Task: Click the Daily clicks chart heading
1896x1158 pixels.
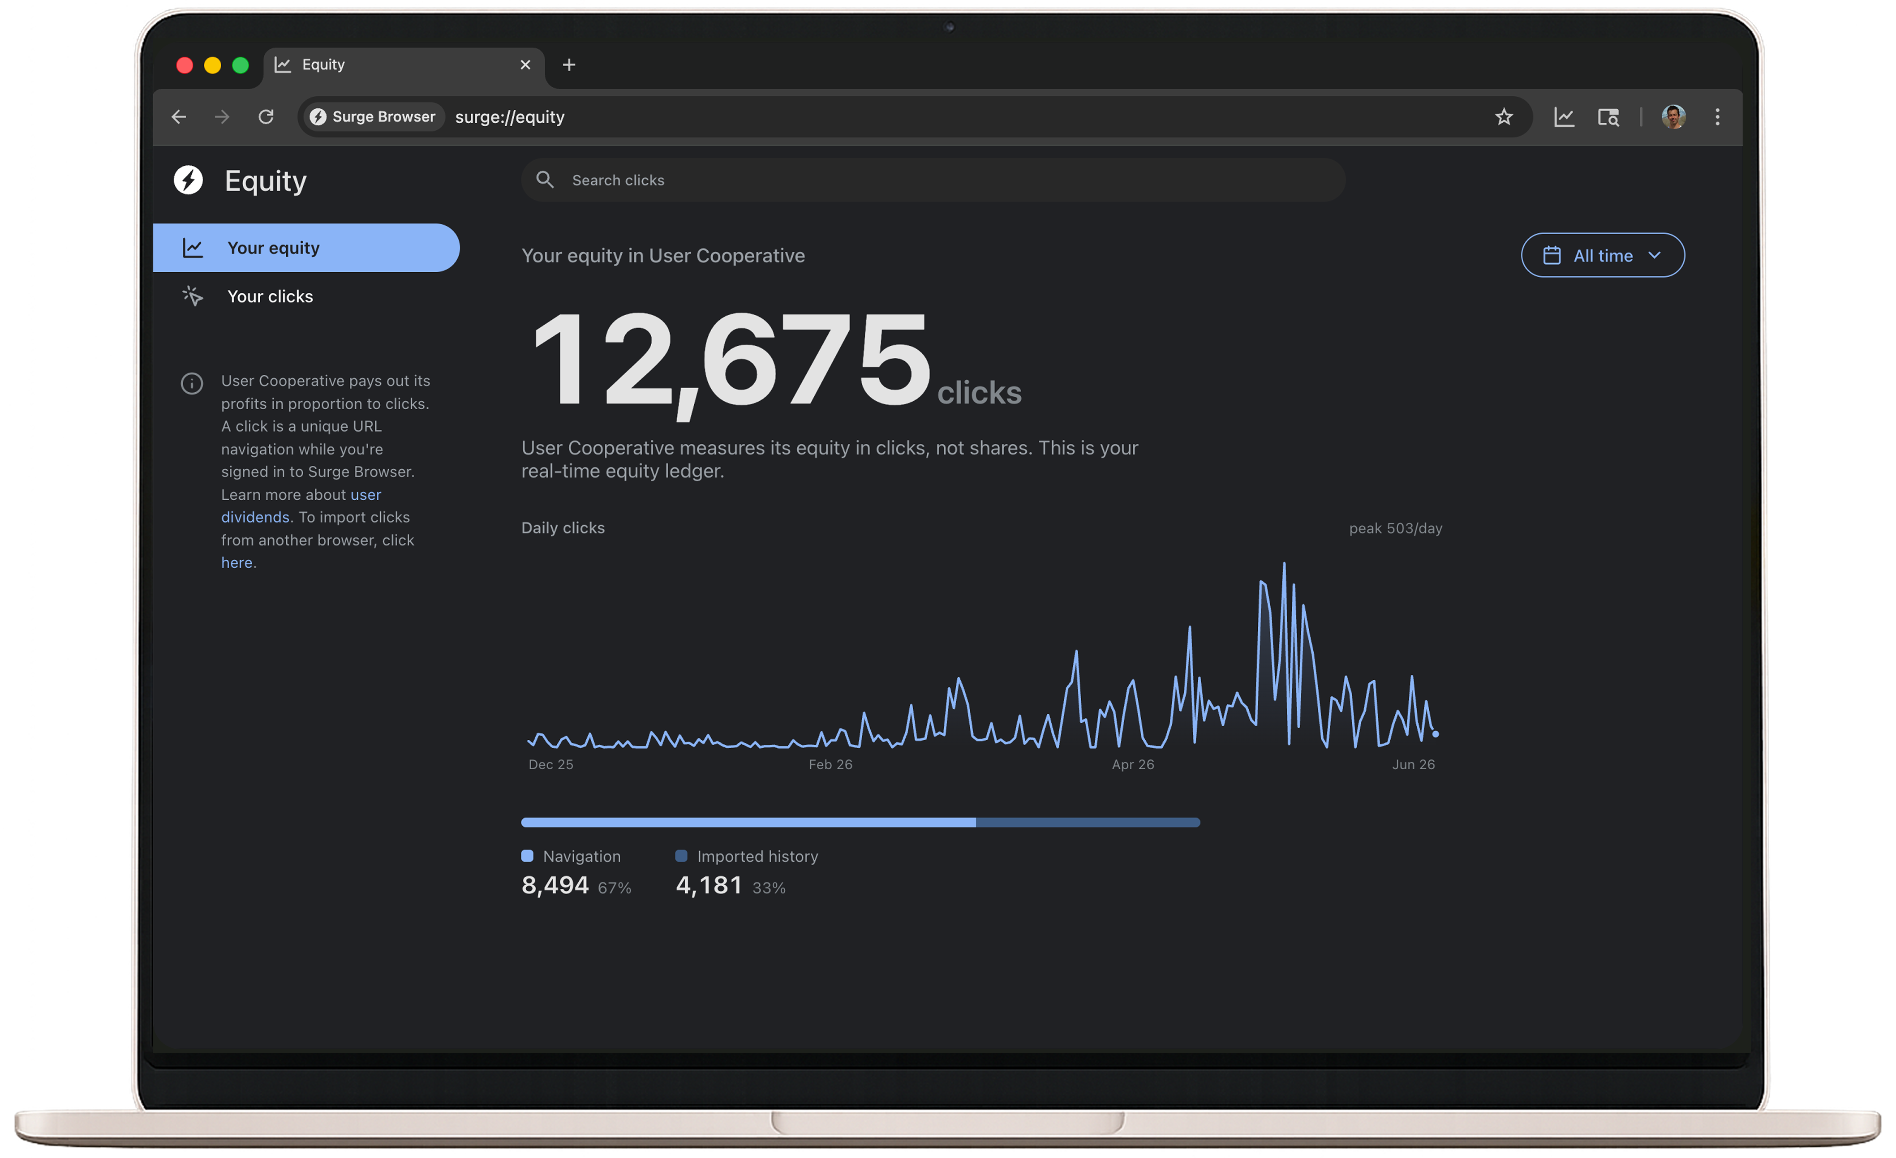Action: [x=563, y=528]
